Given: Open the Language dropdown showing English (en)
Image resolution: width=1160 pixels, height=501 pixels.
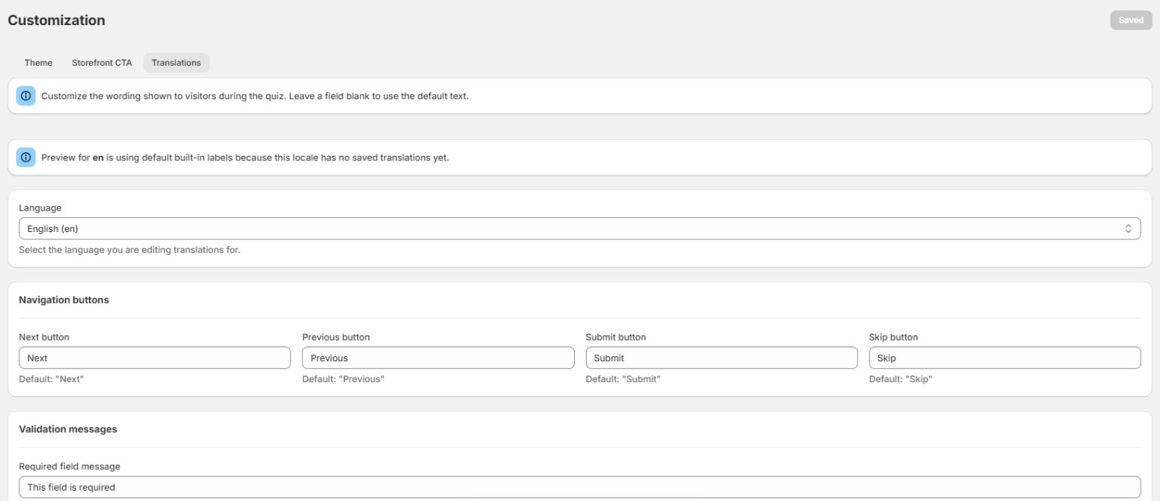Looking at the screenshot, I should (579, 229).
